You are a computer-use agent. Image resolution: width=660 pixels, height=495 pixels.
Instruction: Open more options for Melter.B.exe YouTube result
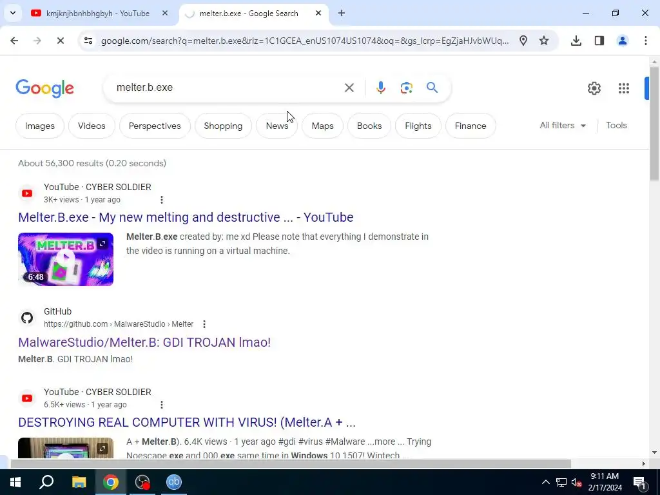pos(162,200)
